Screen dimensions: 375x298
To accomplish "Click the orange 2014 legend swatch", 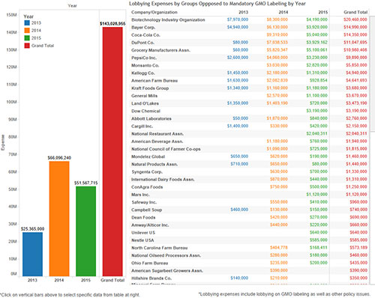I will (27, 31).
